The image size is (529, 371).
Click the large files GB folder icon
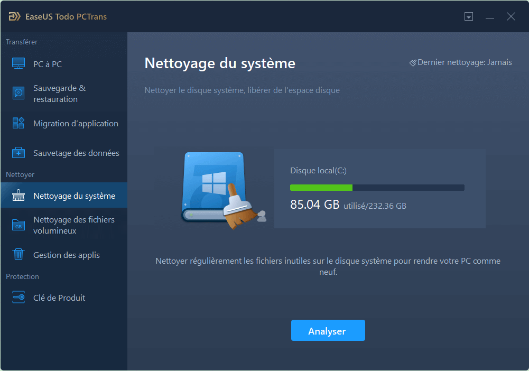click(18, 225)
